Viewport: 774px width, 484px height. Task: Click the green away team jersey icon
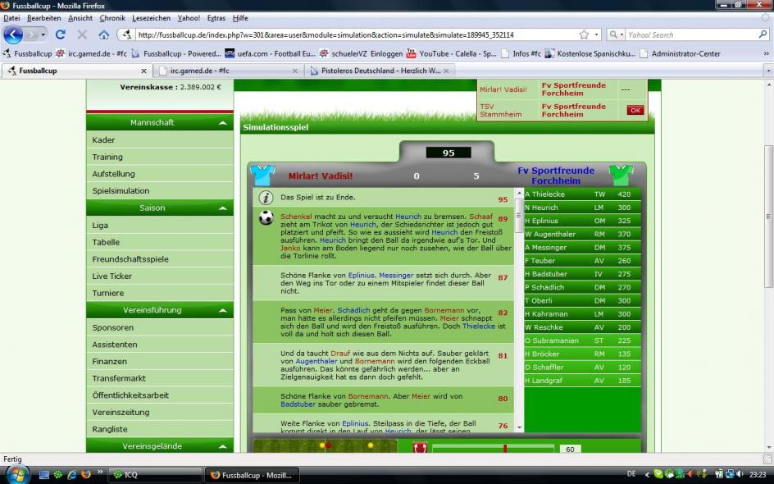coord(621,175)
